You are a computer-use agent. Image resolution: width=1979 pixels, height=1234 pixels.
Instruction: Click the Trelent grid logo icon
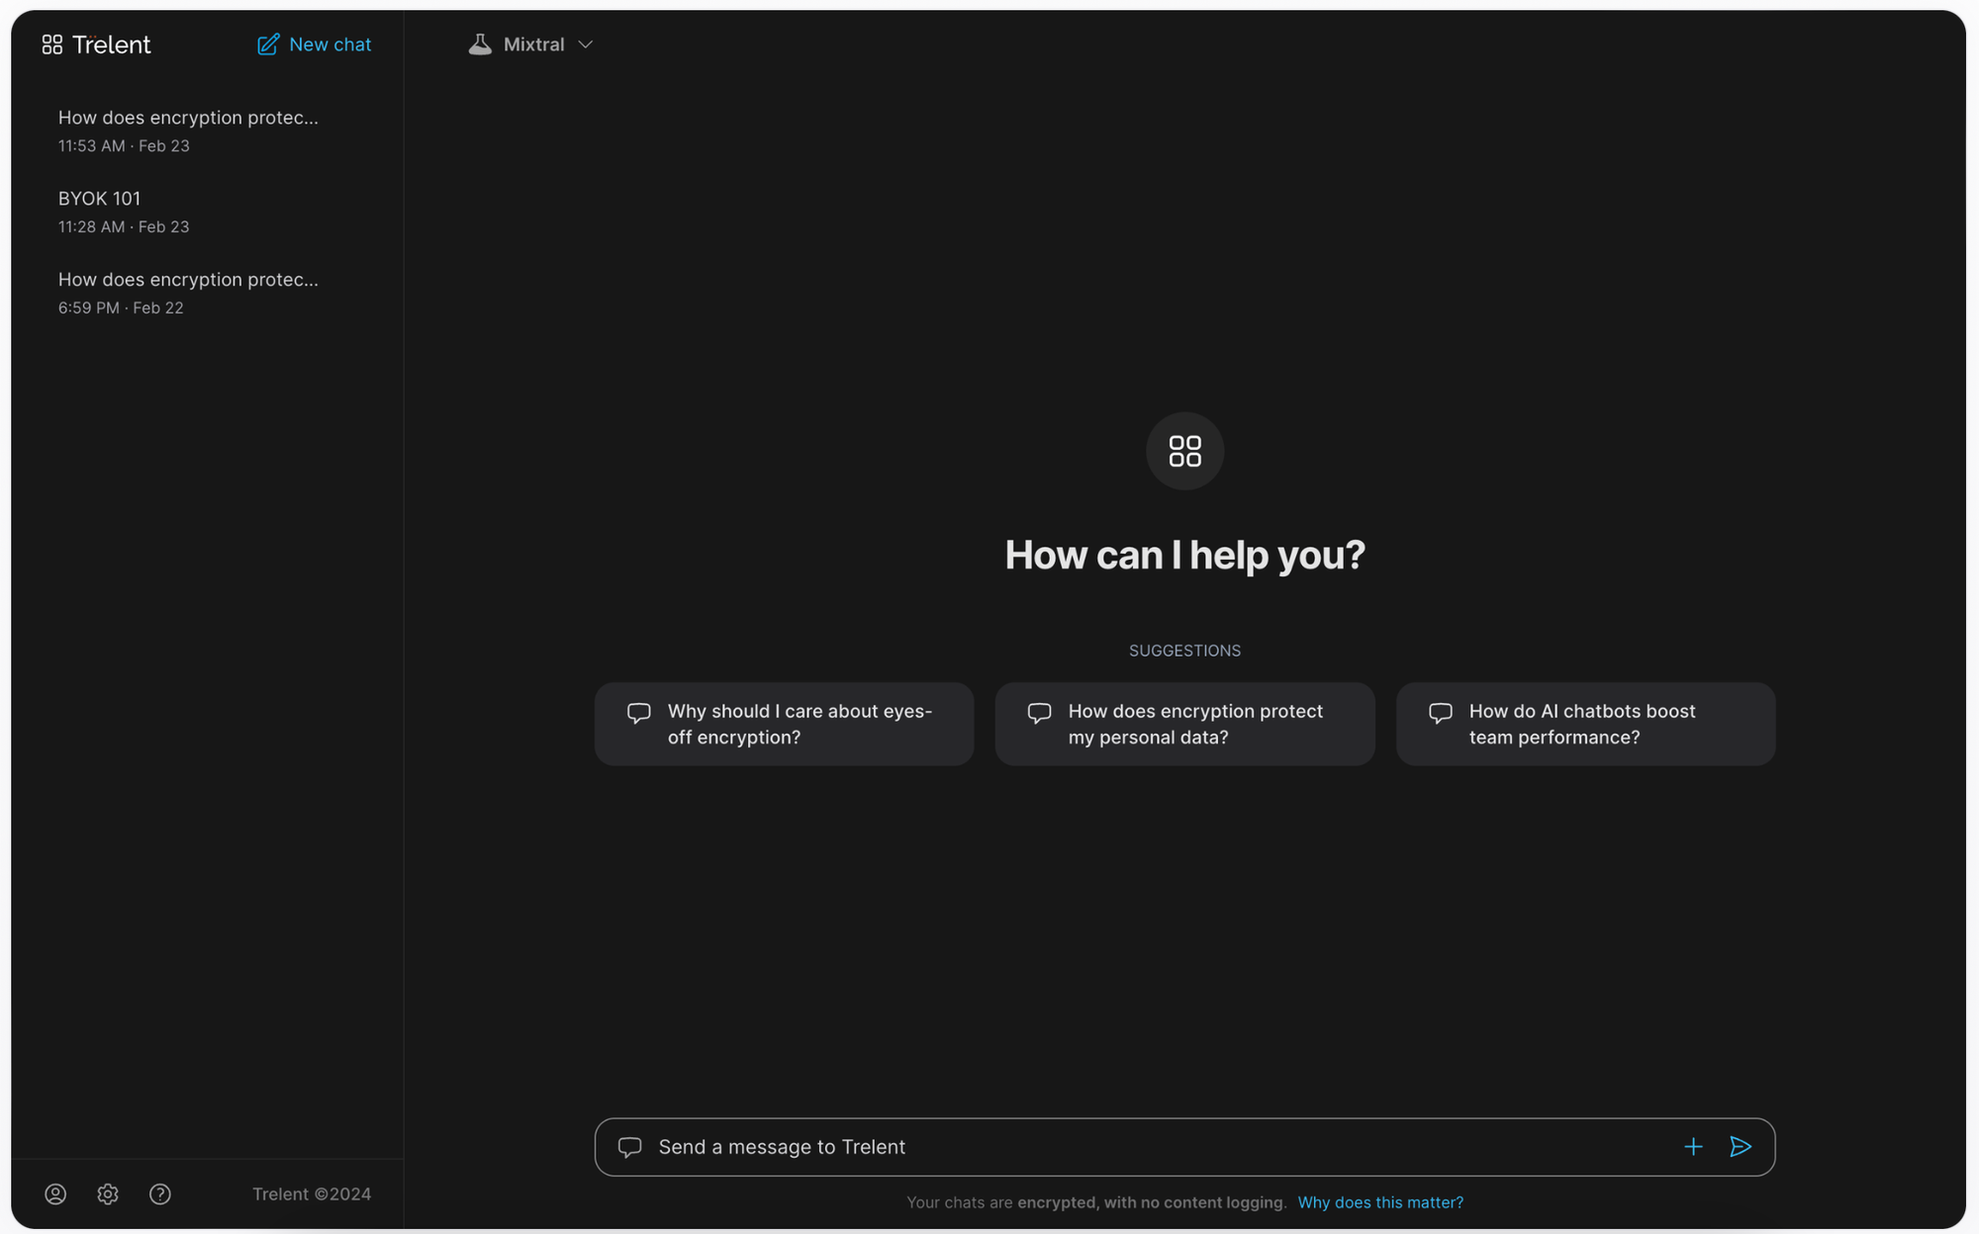[51, 44]
